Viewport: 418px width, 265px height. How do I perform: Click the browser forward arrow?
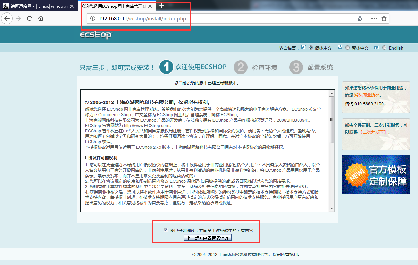(x=18, y=18)
